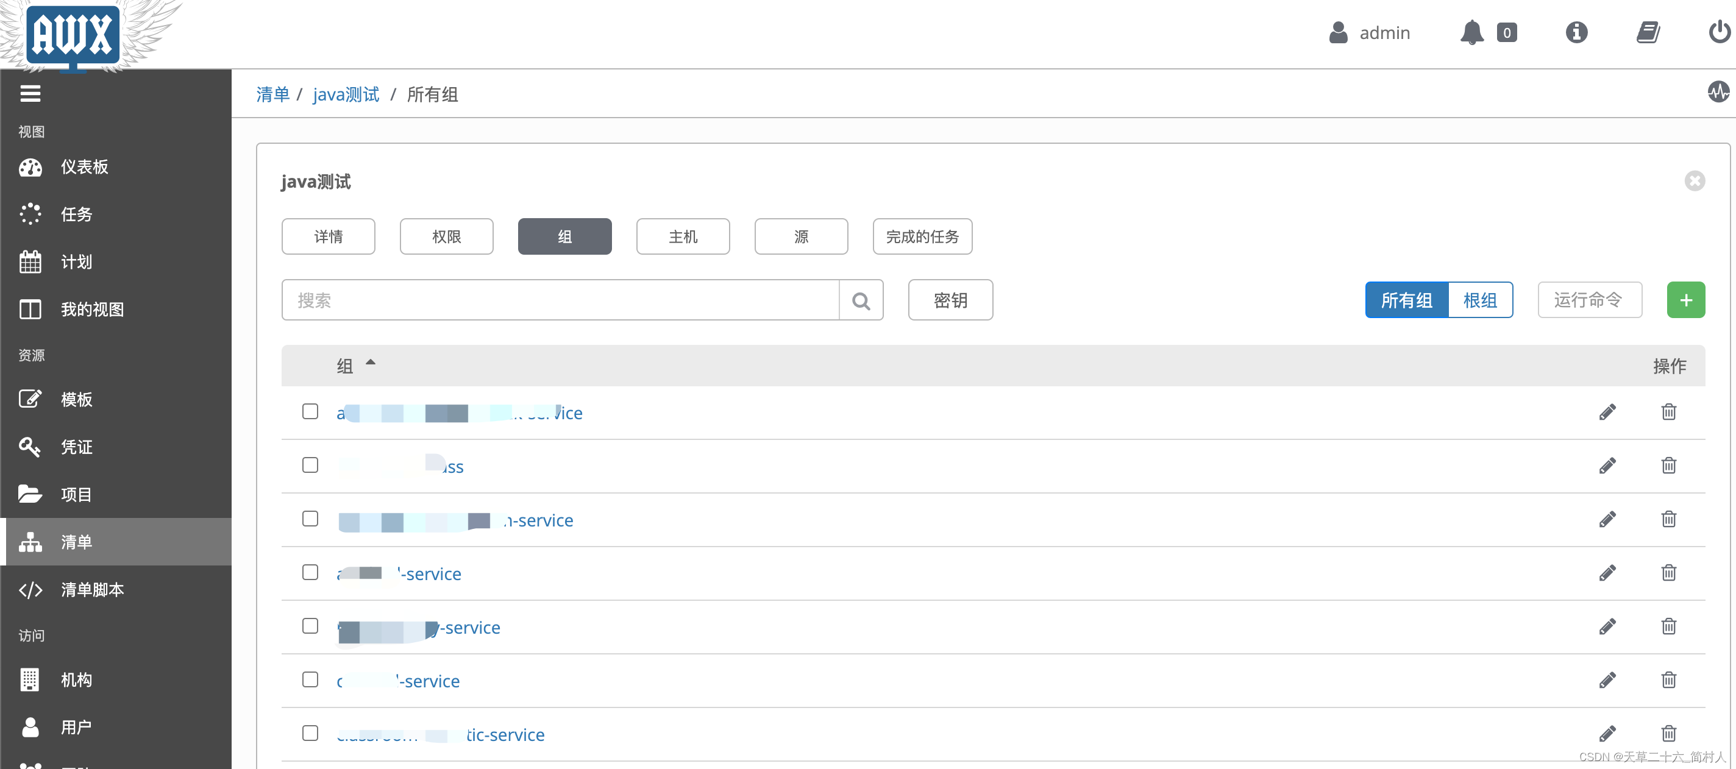Click the logout power icon

click(1719, 32)
